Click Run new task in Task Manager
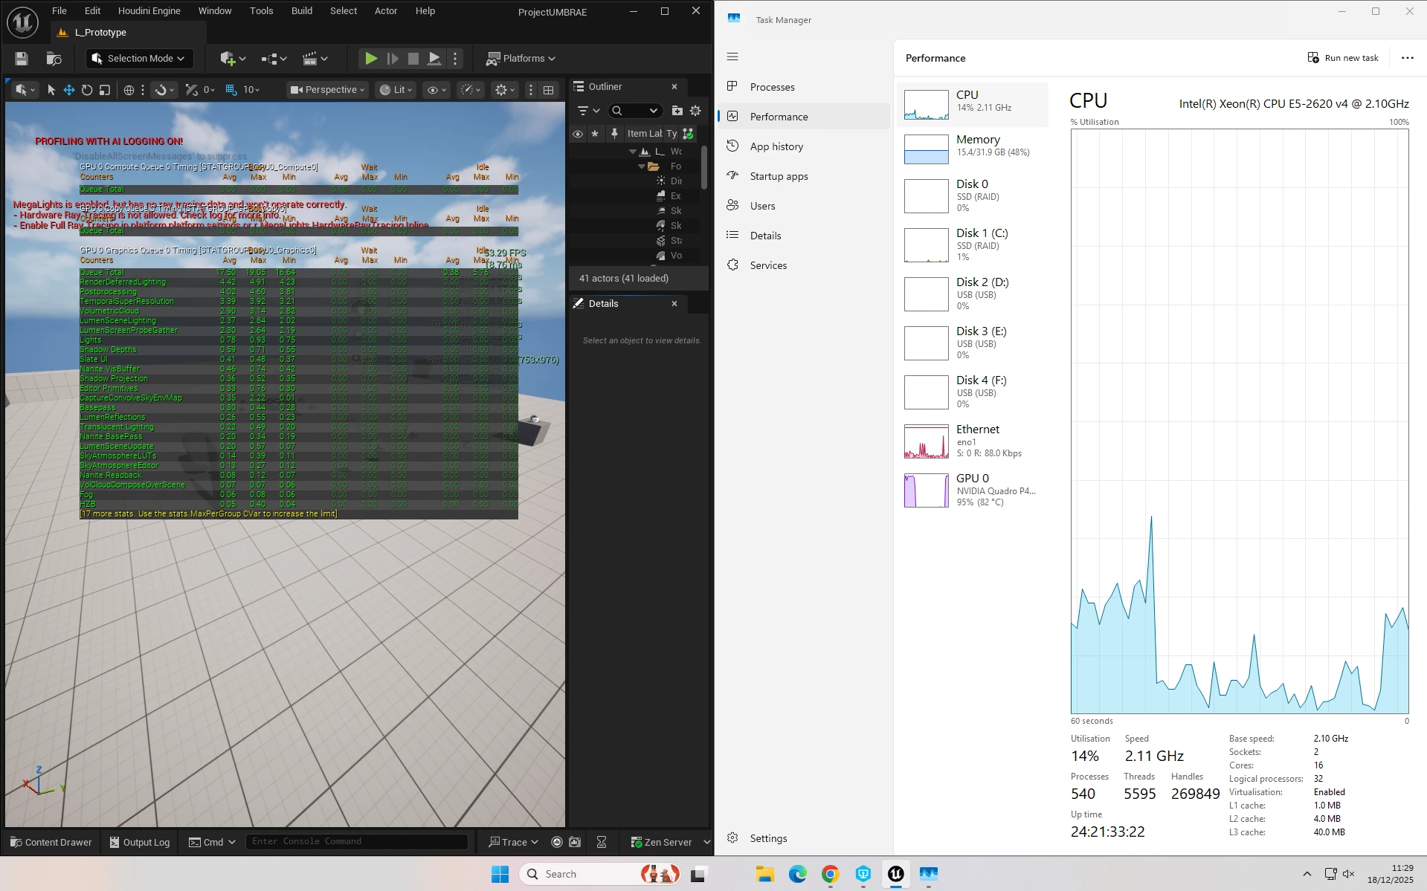Viewport: 1427px width, 891px height. [x=1343, y=58]
